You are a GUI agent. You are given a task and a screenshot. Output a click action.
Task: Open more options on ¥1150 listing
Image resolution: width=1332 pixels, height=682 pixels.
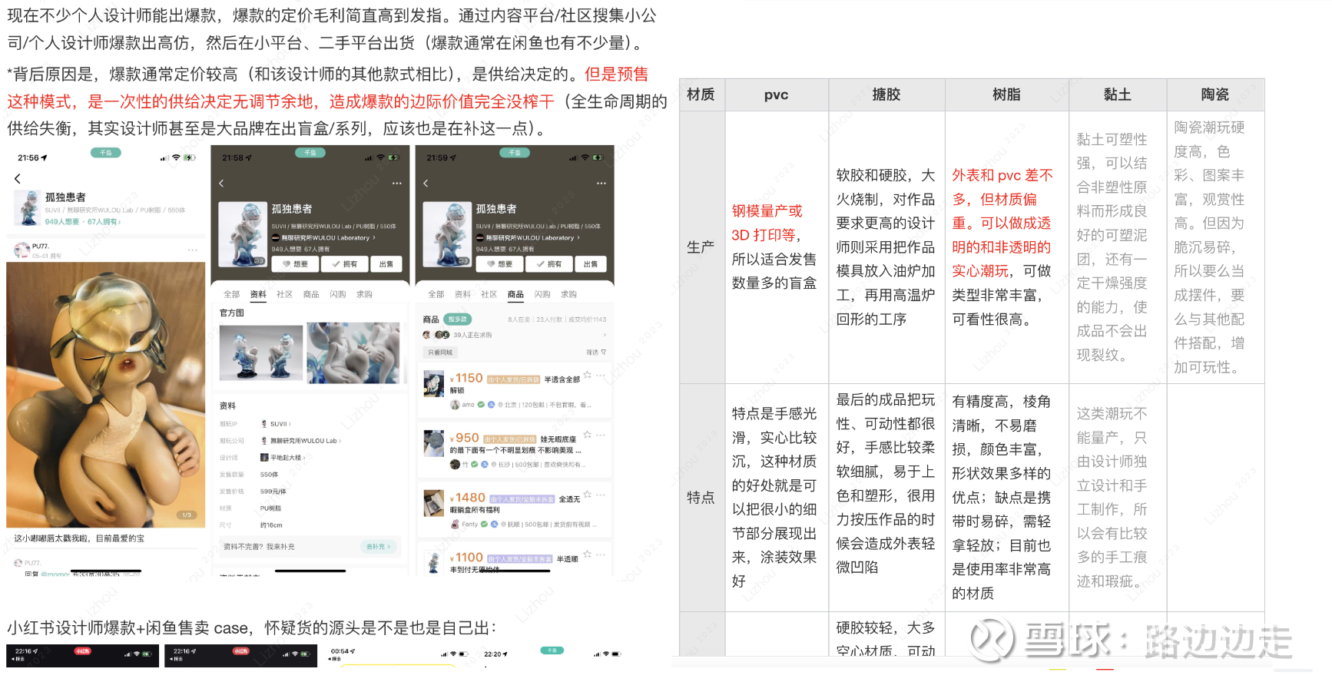601,376
